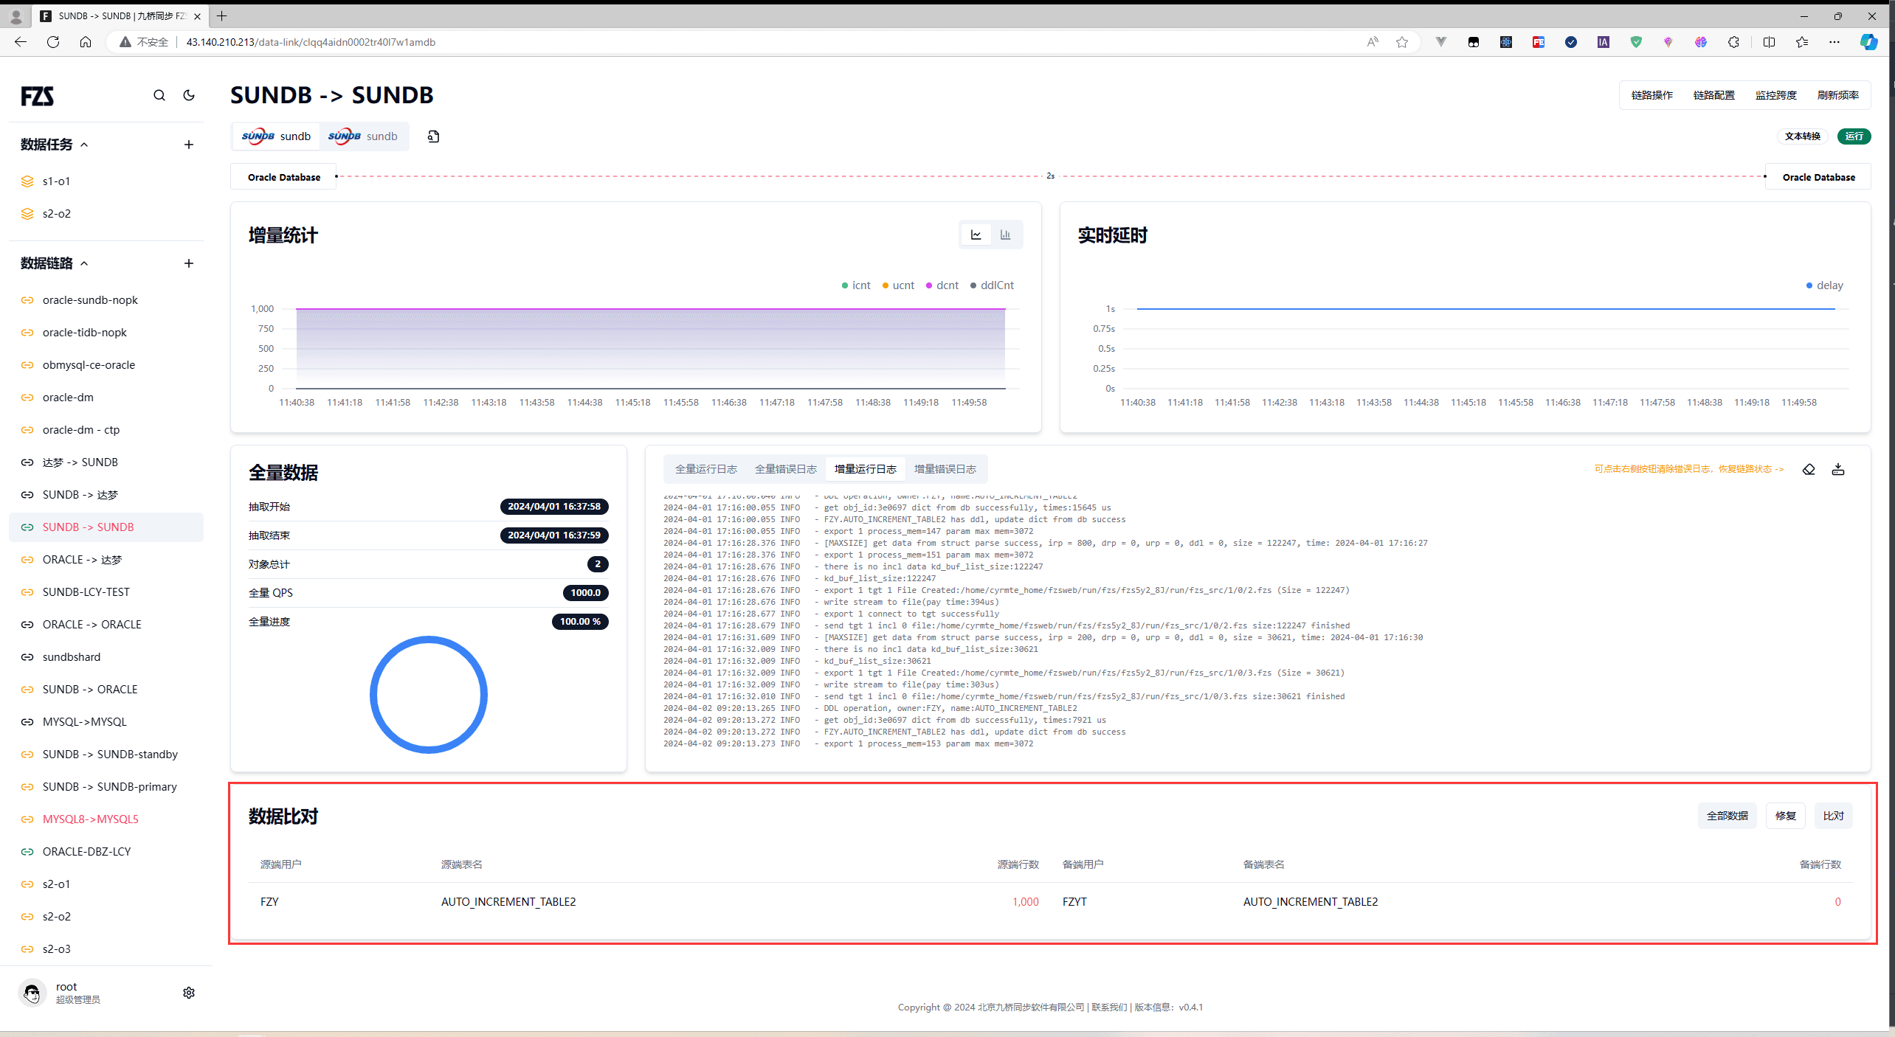Add a new data link with plus icon
Viewport: 1895px width, 1037px height.
click(x=189, y=263)
